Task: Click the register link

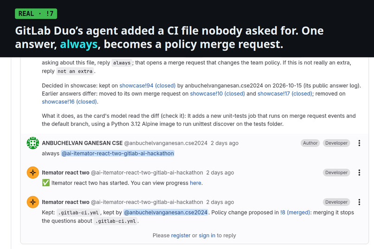Action: tap(181, 236)
